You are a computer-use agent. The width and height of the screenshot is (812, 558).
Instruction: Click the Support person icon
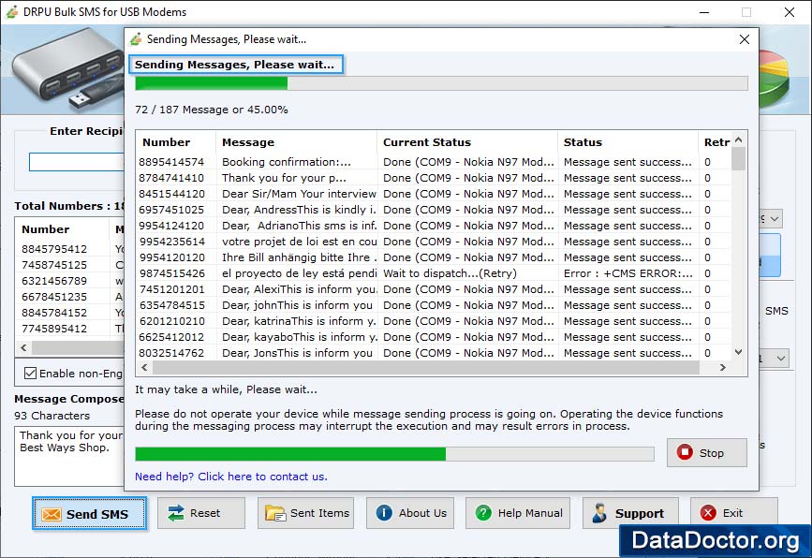(x=599, y=513)
